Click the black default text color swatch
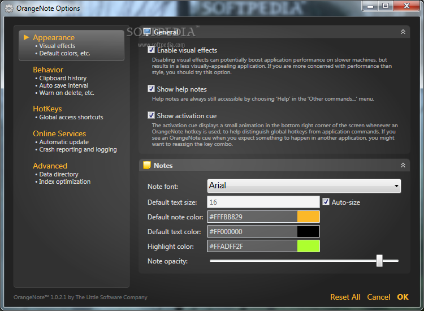The image size is (424, 311). tap(308, 231)
